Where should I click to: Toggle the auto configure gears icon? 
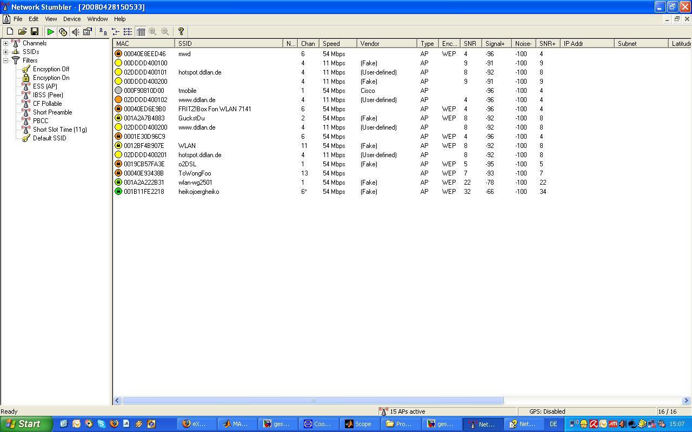(63, 32)
